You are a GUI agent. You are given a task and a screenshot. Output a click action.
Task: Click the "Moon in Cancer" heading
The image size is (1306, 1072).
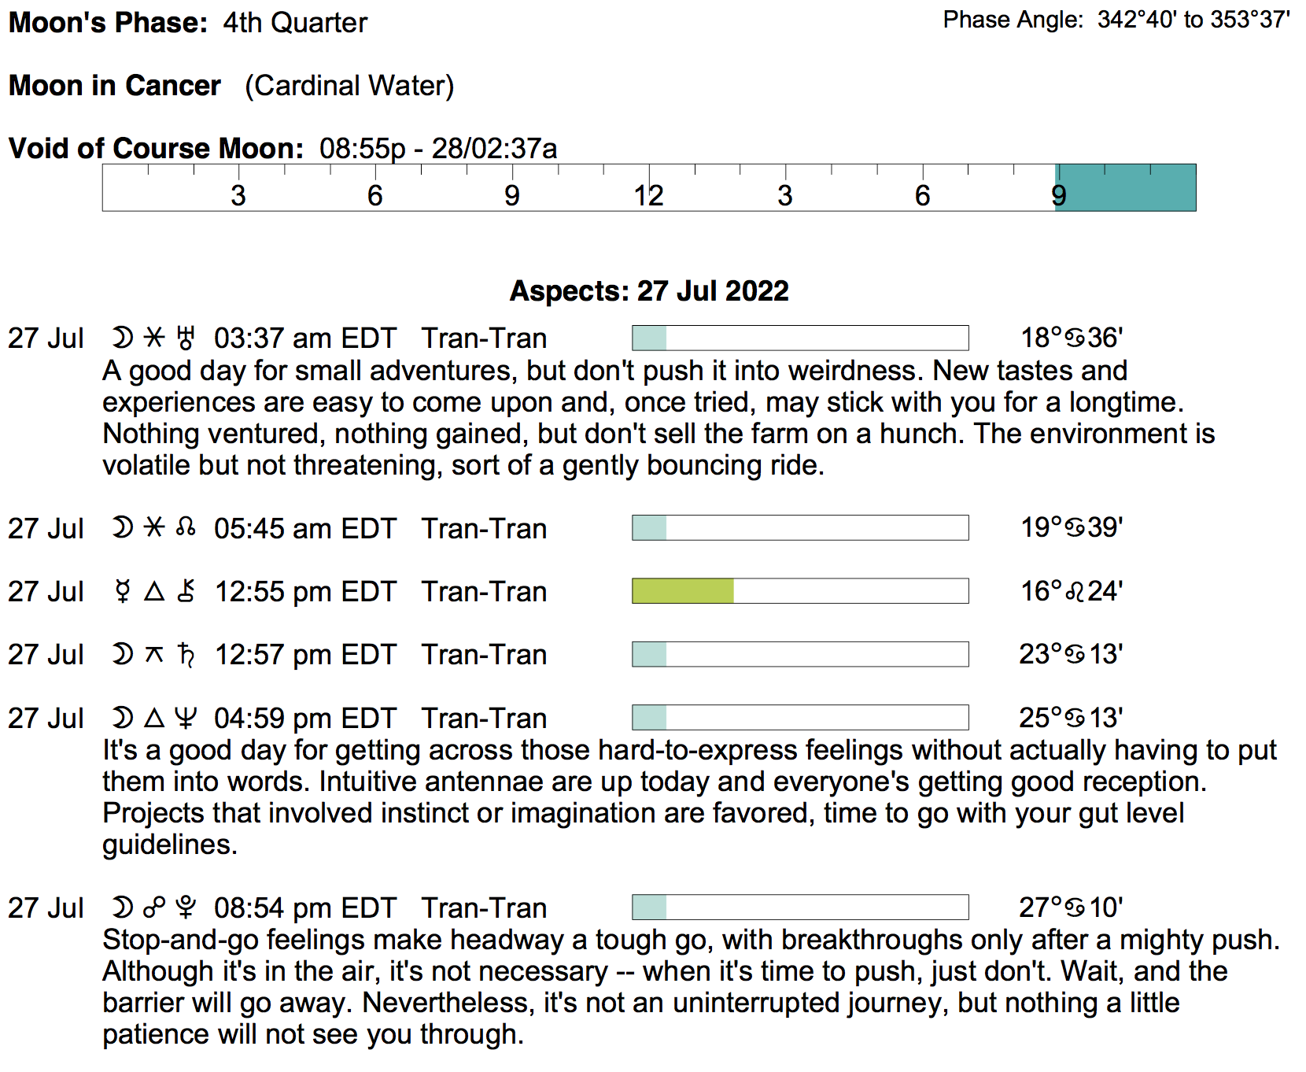115,86
